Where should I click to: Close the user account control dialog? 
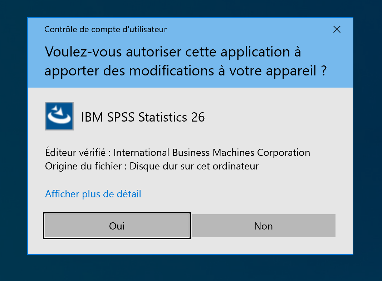pos(337,30)
